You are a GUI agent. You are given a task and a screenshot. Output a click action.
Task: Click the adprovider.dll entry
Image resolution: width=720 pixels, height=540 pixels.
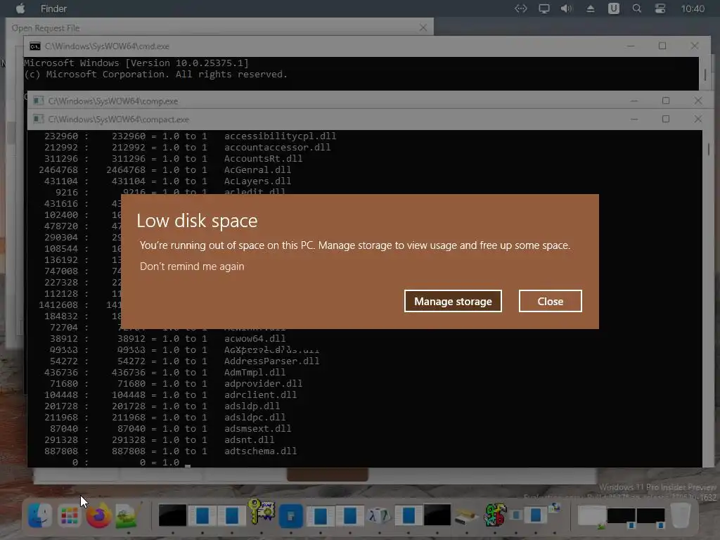263,383
